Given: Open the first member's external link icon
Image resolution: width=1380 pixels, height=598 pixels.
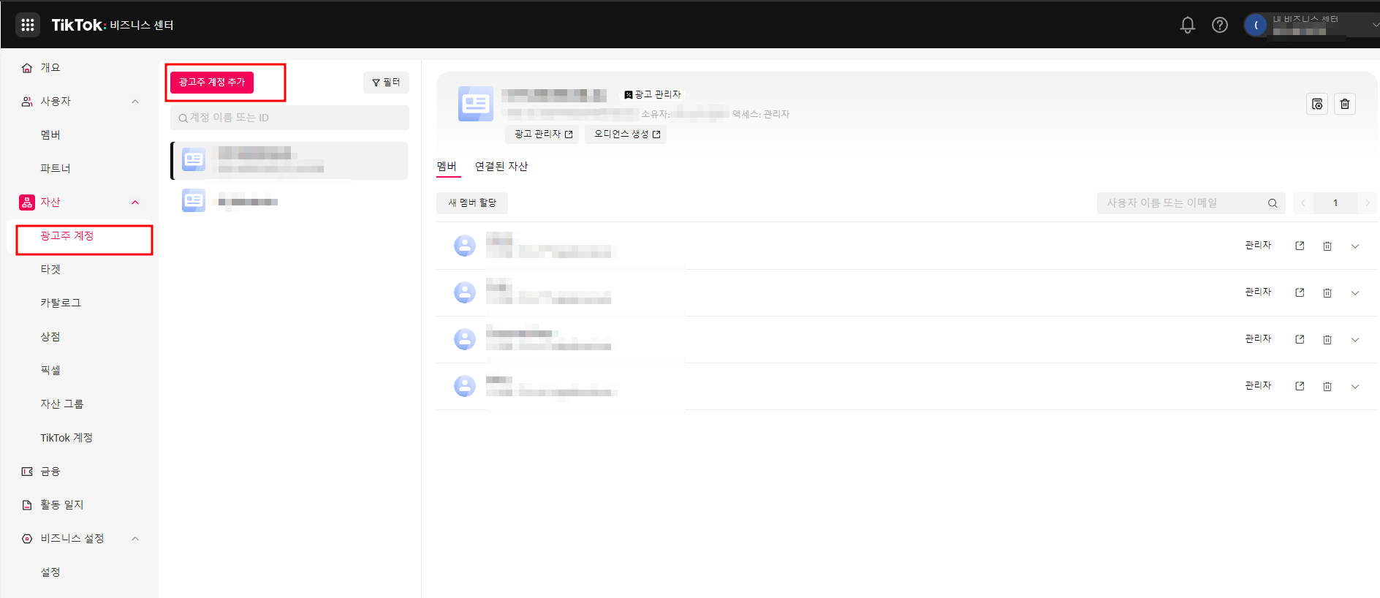Looking at the screenshot, I should coord(1300,246).
